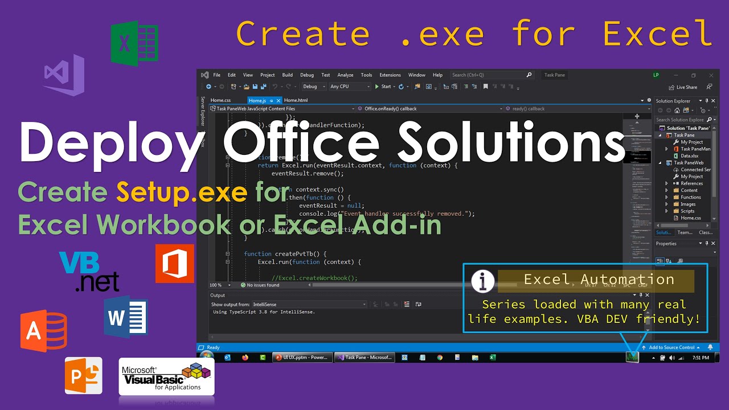The image size is (729, 410).
Task: Click the Property Pages wrench icon in Properties
Action: coord(680,261)
